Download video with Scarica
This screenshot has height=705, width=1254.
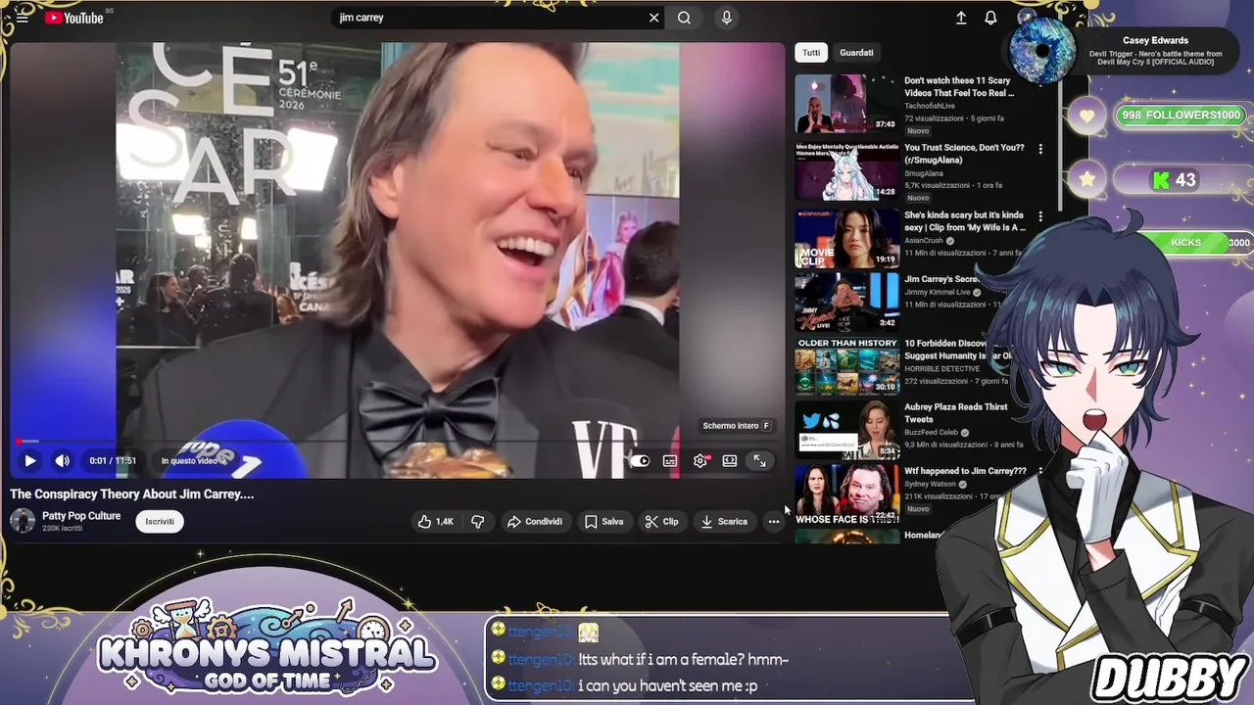tap(724, 522)
